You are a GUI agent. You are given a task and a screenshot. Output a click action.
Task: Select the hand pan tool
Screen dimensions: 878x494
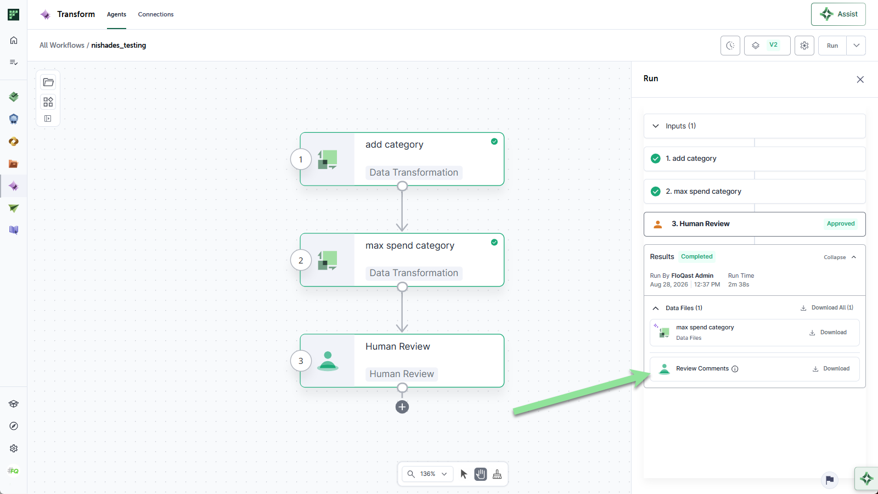(481, 474)
